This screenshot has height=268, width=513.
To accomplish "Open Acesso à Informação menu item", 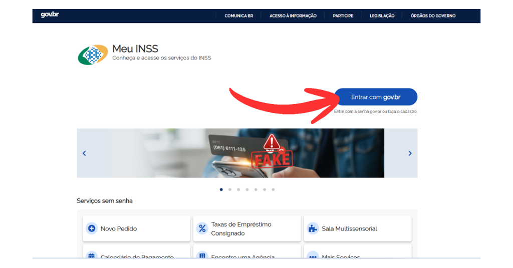I will tap(293, 16).
